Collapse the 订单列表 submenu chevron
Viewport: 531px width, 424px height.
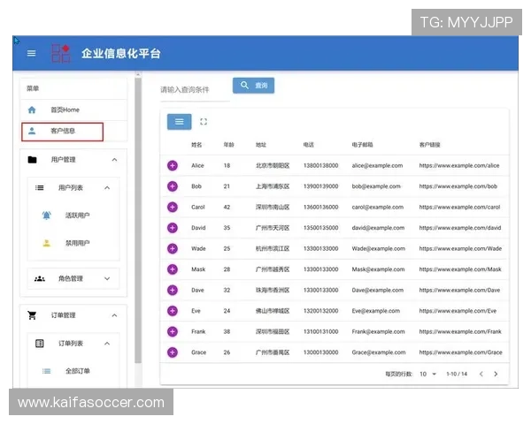107,344
